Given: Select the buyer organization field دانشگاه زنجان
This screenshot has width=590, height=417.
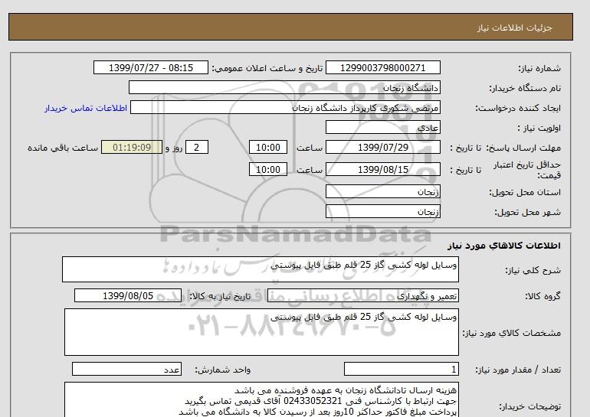Looking at the screenshot, I should 284,87.
